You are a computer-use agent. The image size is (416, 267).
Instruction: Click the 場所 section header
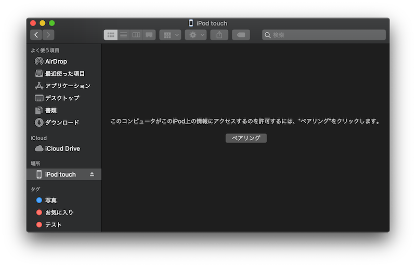click(35, 163)
